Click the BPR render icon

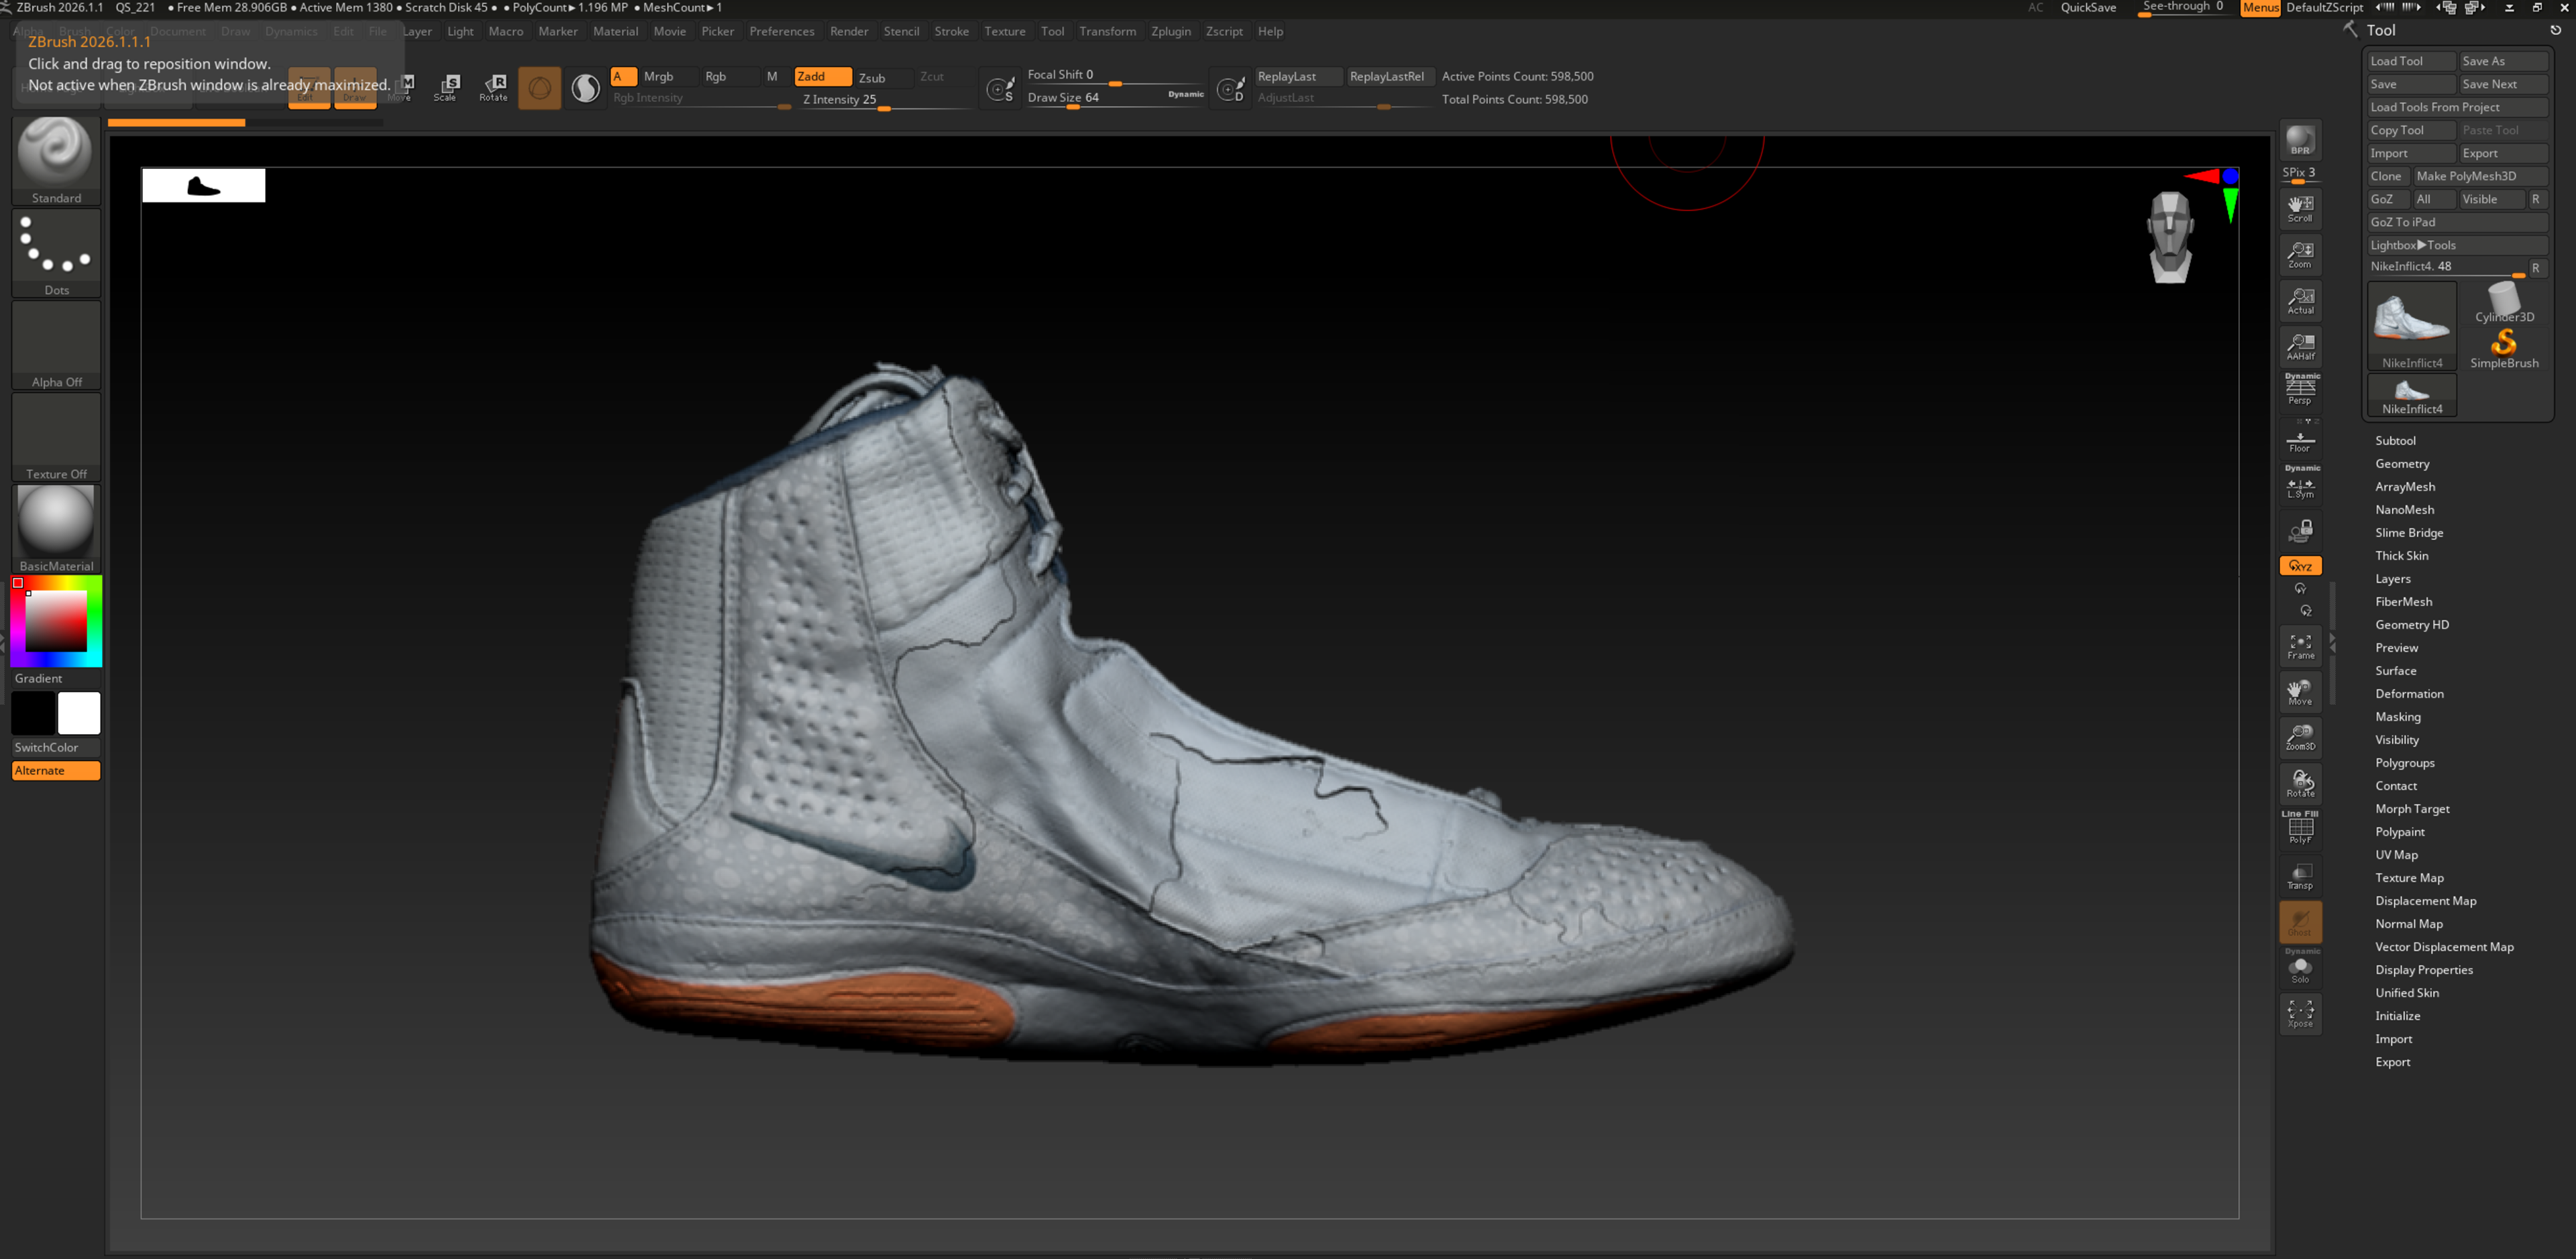(x=2299, y=141)
